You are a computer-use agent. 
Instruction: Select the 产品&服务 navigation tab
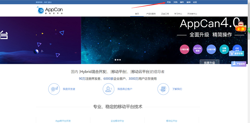point(151,14)
